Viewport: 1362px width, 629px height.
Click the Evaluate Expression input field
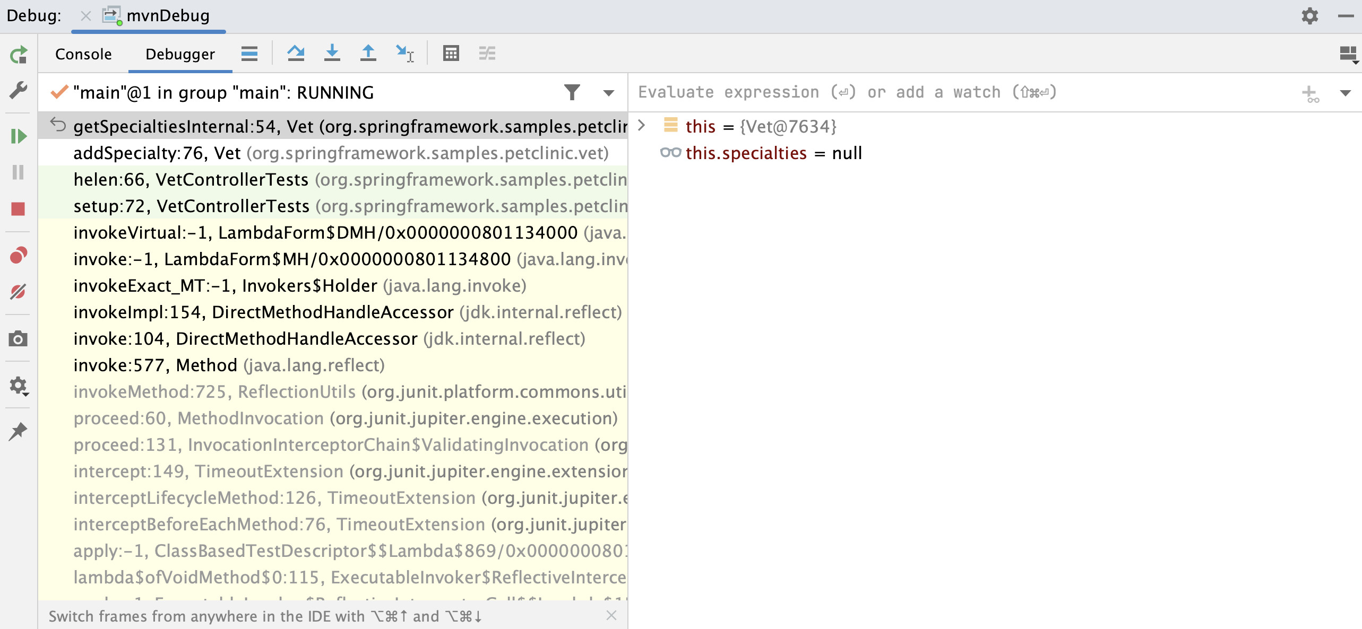click(955, 93)
